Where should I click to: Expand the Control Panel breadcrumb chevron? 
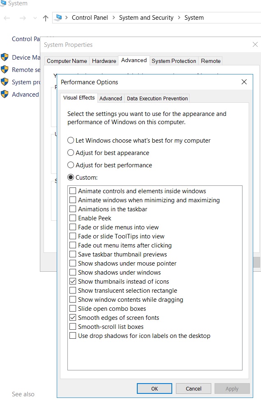[114, 18]
